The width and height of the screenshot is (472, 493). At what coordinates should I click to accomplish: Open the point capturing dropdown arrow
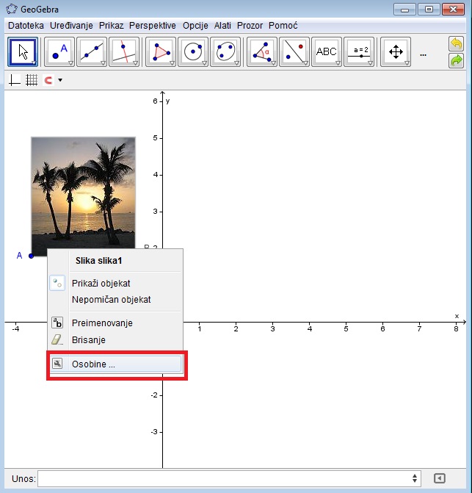click(x=60, y=80)
